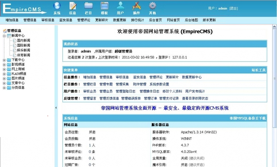
Task: Collapse the 新闻中心 tree node
Action: [x=4, y=36]
